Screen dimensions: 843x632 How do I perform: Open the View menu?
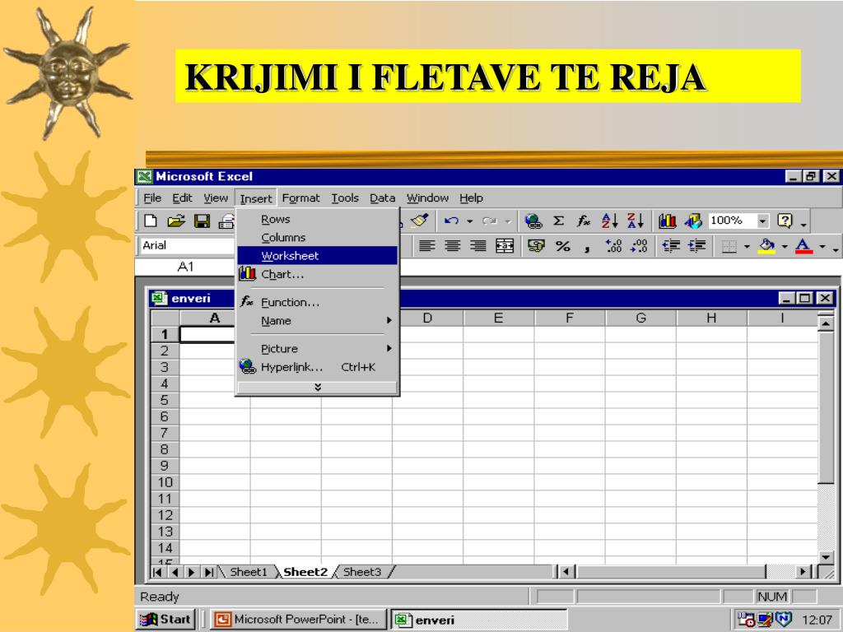point(216,197)
